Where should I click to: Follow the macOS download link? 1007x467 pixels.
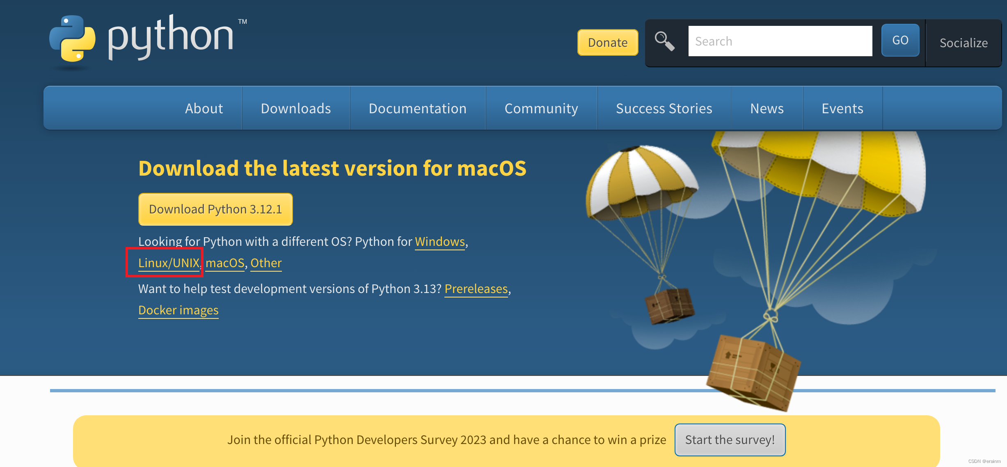tap(225, 263)
